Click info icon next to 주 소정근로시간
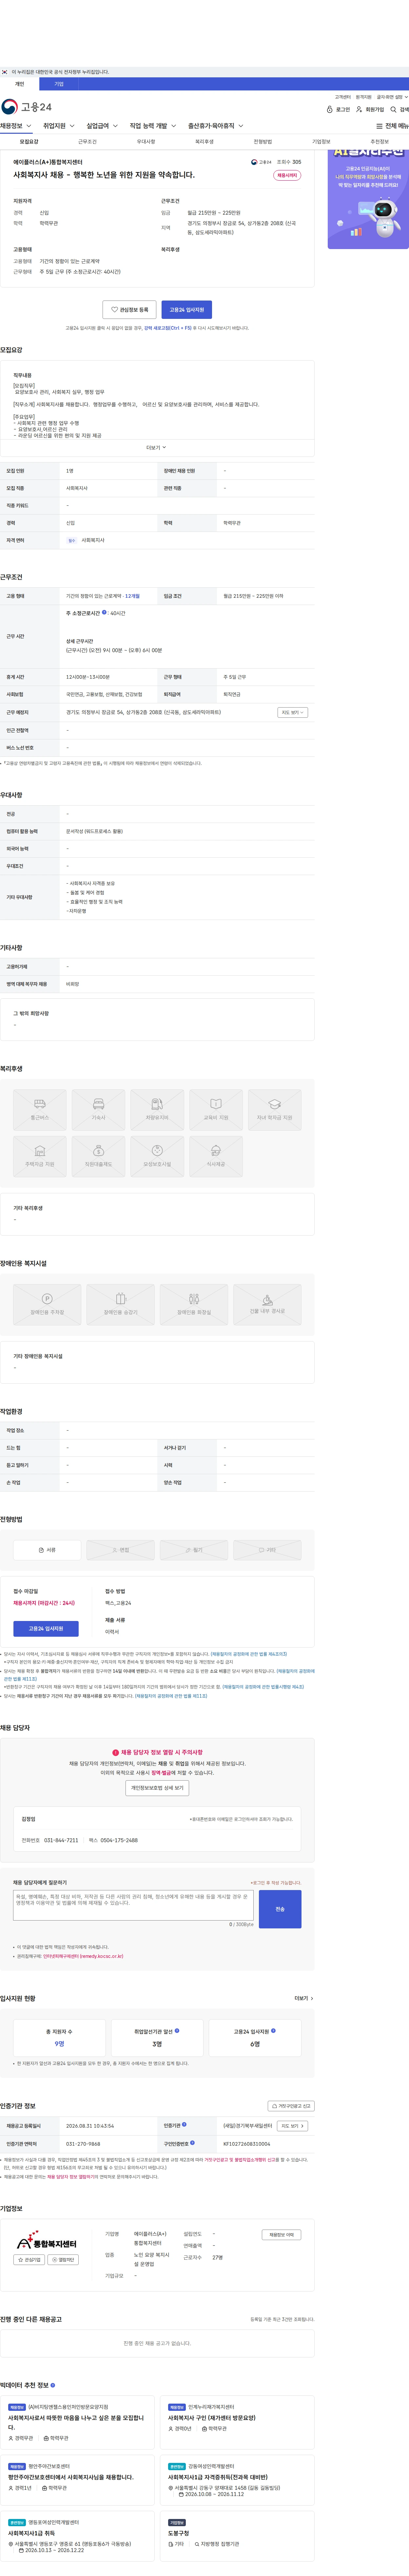Viewport: 409px width, 2576px height. coord(104,612)
